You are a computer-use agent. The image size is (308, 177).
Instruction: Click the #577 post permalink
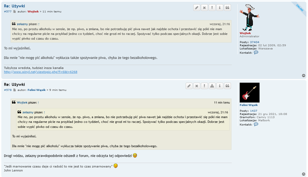coord(8,12)
